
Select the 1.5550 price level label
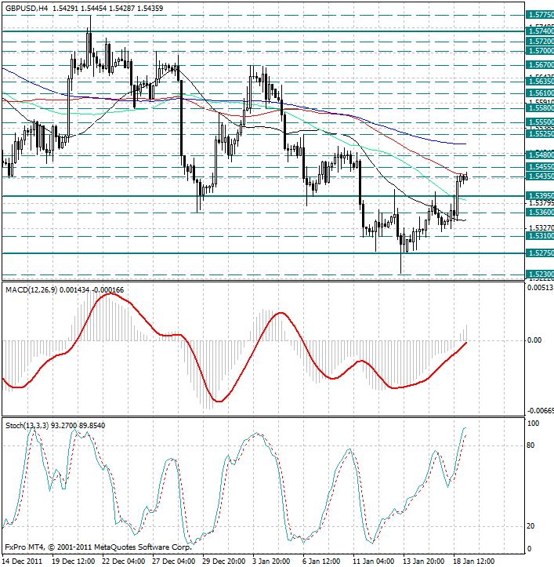[540, 122]
